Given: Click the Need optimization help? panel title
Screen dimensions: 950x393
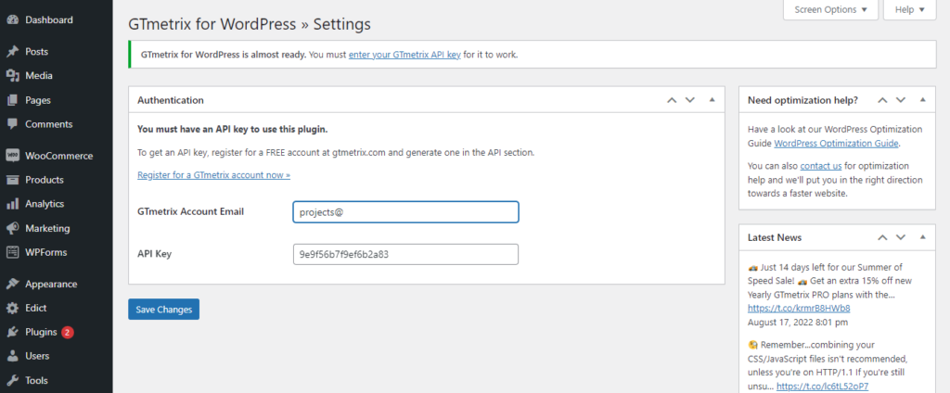Looking at the screenshot, I should pyautogui.click(x=802, y=100).
